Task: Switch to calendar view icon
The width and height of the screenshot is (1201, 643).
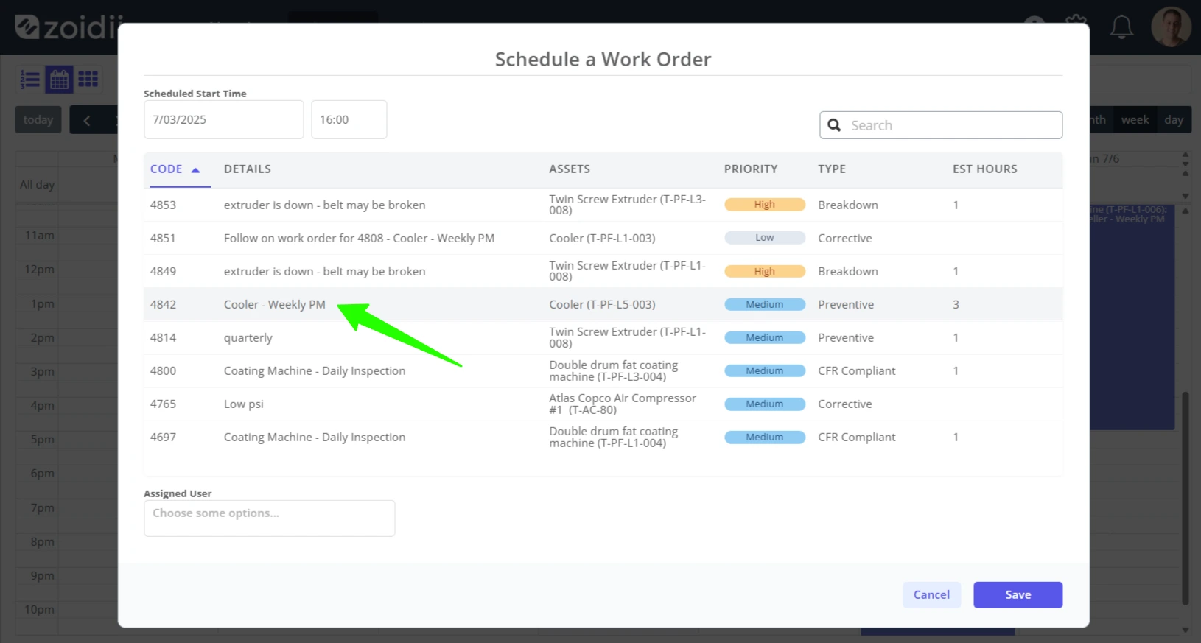Action: [x=59, y=79]
